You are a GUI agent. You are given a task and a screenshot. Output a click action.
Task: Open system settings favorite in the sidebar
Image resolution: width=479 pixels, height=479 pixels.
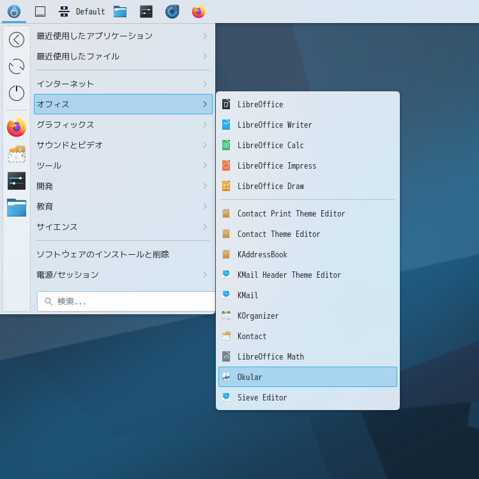17,181
